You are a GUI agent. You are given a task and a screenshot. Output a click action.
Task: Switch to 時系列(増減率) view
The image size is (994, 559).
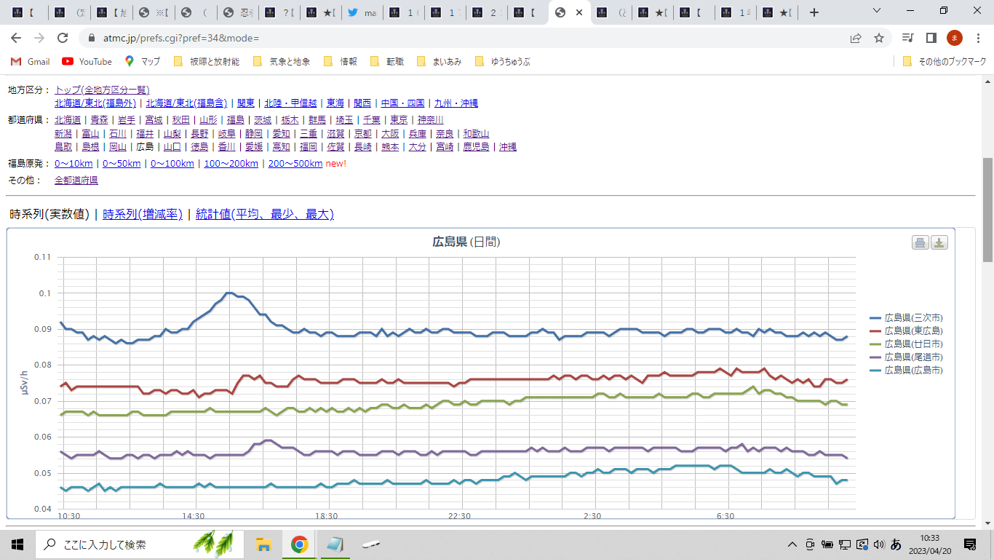143,214
